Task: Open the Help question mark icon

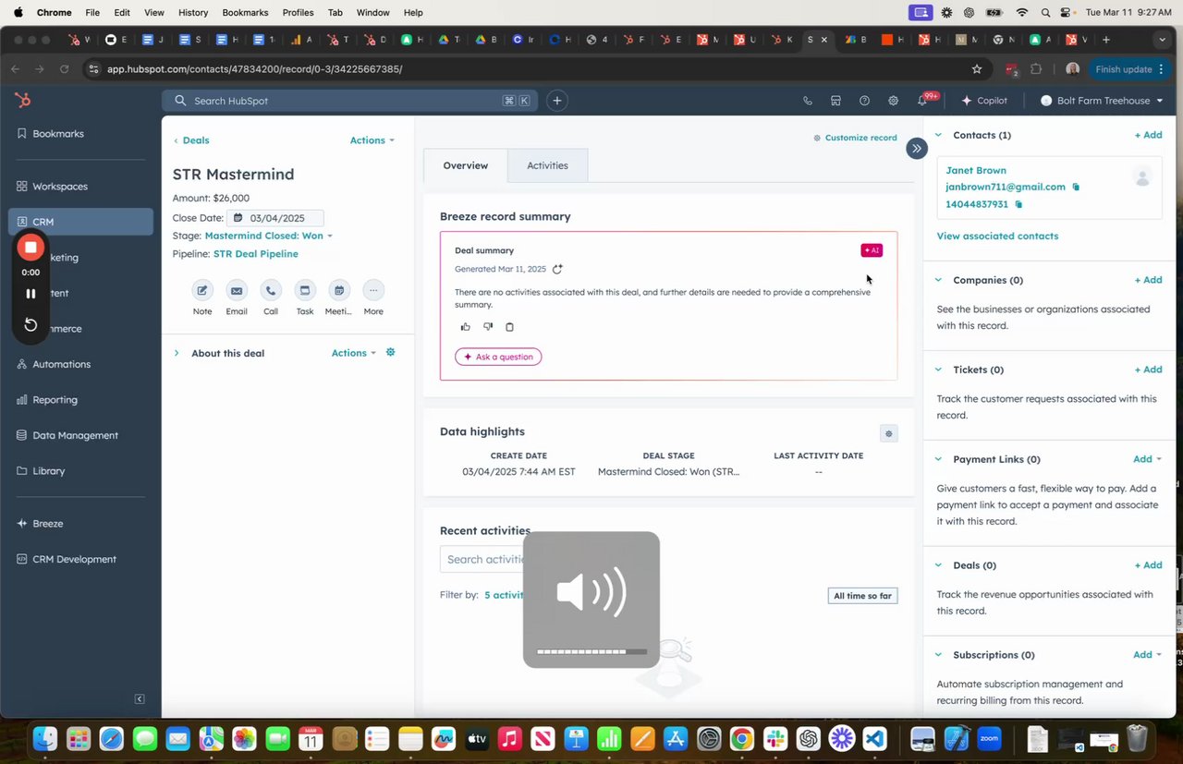Action: click(x=864, y=101)
